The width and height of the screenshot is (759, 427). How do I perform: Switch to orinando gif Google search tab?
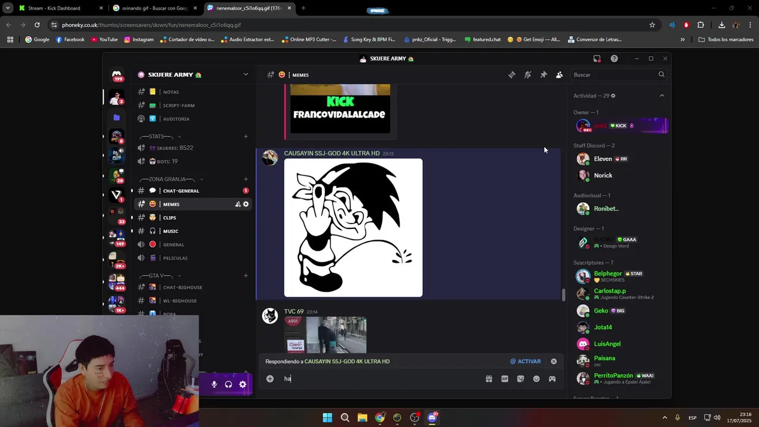coord(155,8)
